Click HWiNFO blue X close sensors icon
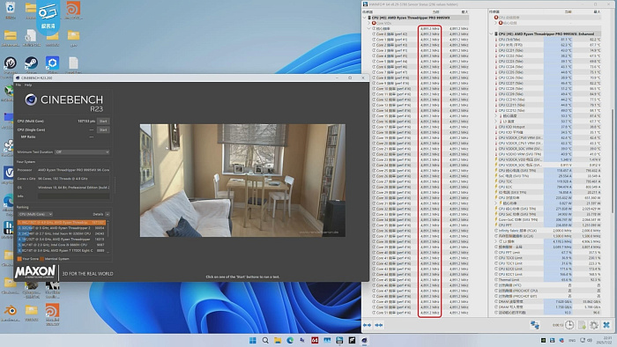Image resolution: width=617 pixels, height=347 pixels. [x=606, y=325]
